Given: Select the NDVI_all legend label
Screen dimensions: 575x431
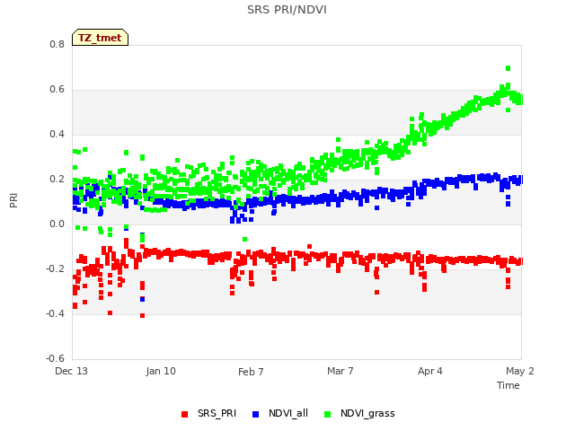Looking at the screenshot, I should (288, 413).
